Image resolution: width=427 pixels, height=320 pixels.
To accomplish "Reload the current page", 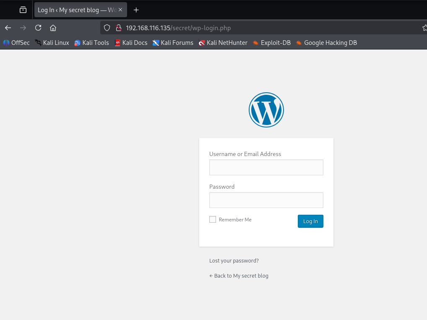I will pos(38,28).
